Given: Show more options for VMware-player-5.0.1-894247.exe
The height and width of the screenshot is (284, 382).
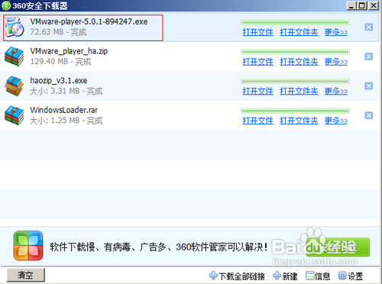Looking at the screenshot, I should point(336,32).
